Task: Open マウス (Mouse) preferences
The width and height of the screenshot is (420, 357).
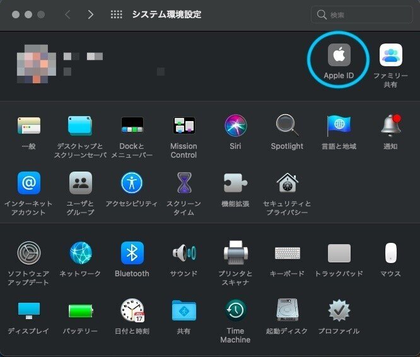Action: click(x=391, y=253)
